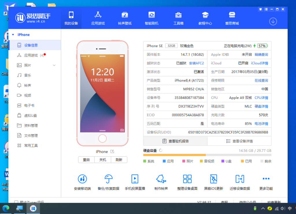
Task: Click 精确查询 Apple ID link
Action: coord(261,55)
